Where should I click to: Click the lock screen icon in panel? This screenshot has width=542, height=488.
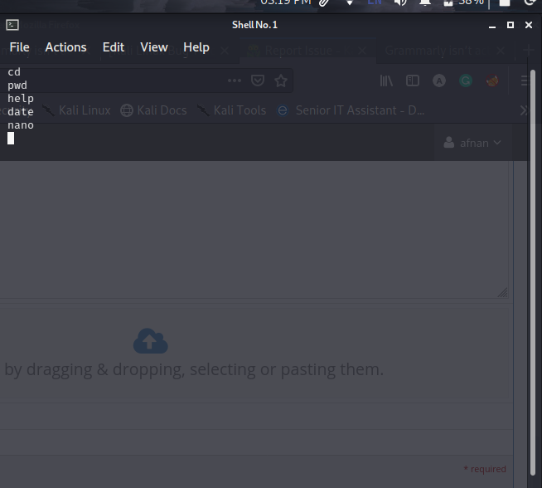[504, 2]
